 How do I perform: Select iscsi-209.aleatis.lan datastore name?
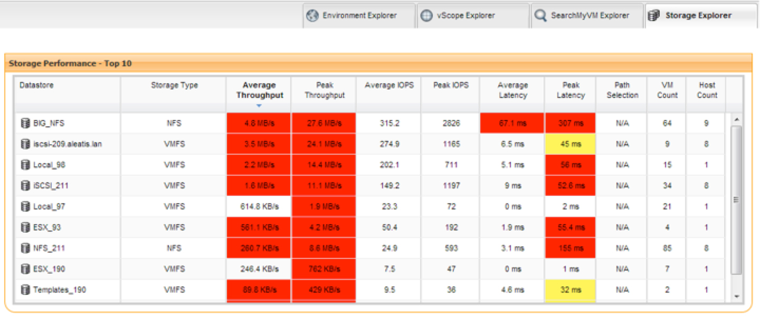click(68, 144)
